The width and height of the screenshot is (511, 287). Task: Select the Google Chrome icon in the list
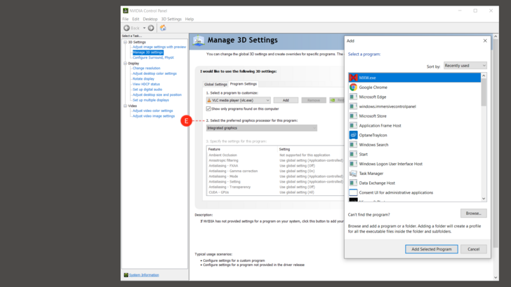(353, 87)
